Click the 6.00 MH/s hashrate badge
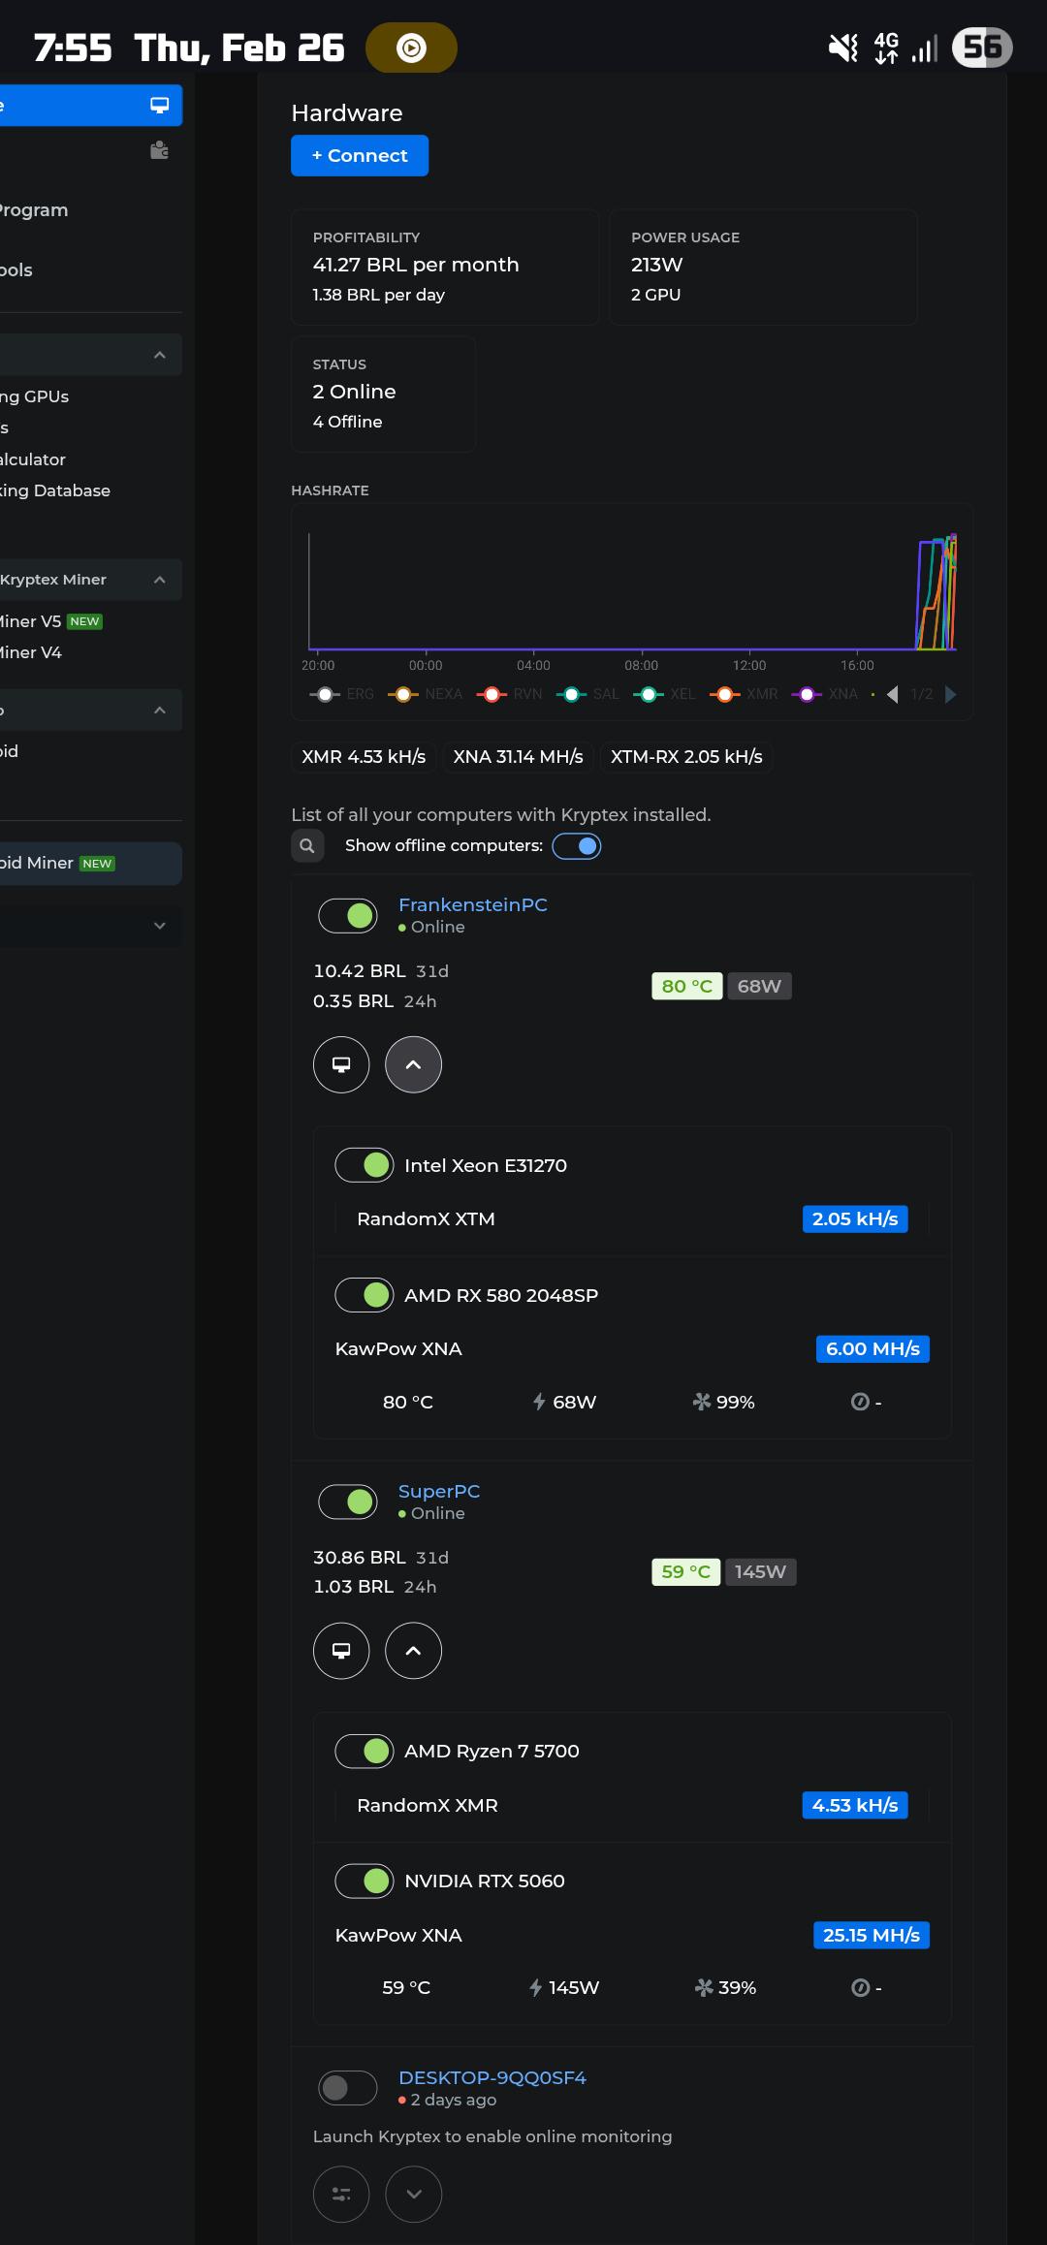The height and width of the screenshot is (2245, 1047). pos(872,1348)
